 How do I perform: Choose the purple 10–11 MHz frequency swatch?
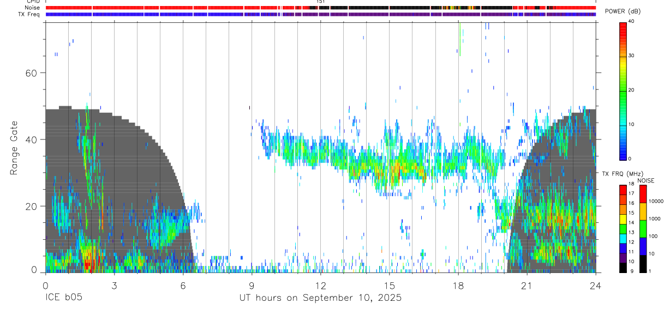click(623, 257)
